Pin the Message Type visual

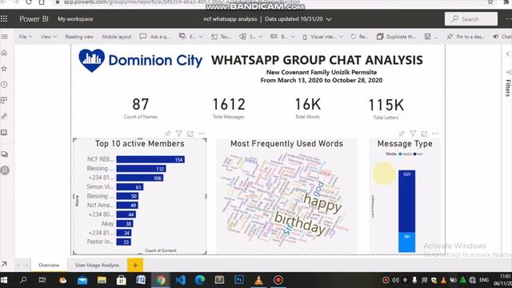(402, 134)
